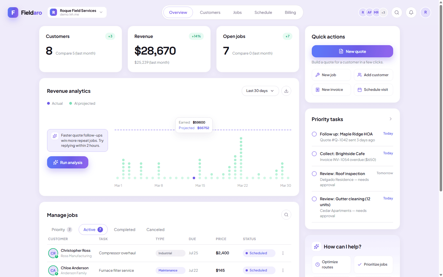Open the Jobs tab
The width and height of the screenshot is (443, 277).
[x=237, y=12]
